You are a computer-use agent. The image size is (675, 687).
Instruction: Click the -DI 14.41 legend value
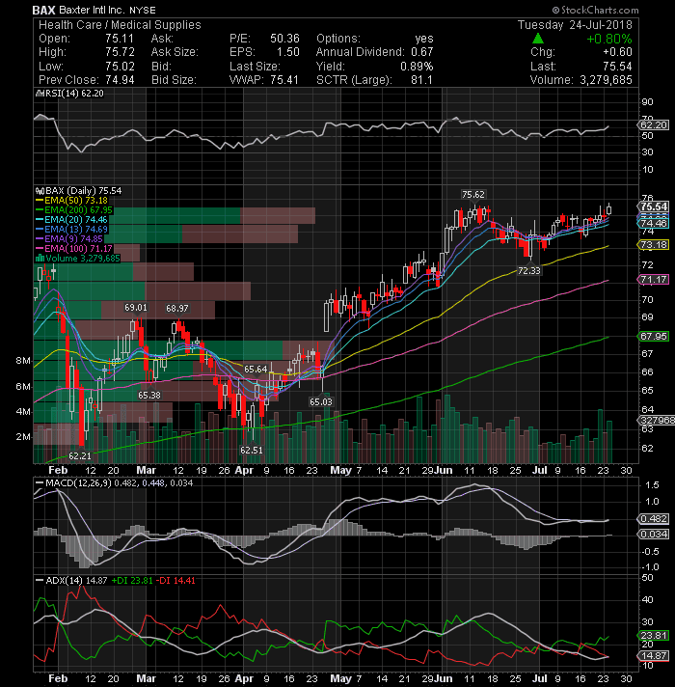[x=175, y=581]
